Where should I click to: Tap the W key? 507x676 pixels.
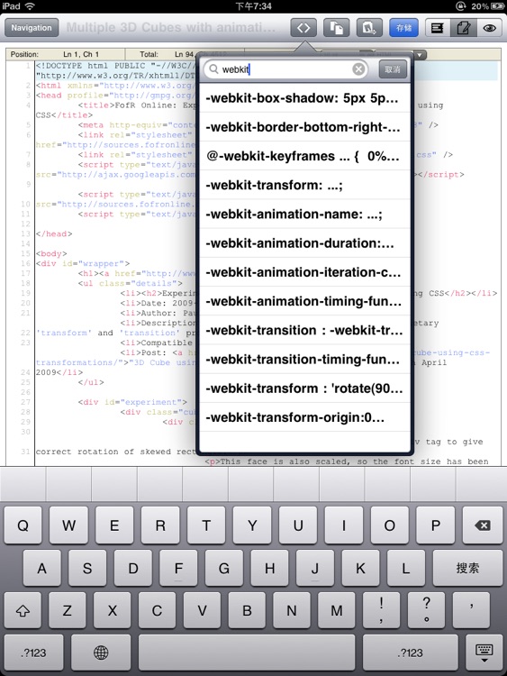(x=68, y=525)
